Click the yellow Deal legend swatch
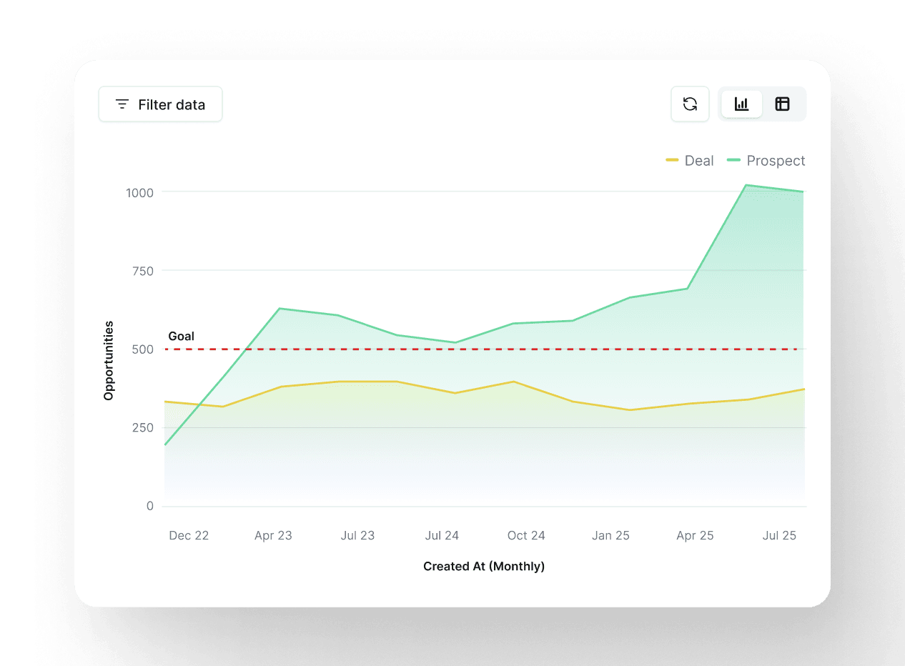The height and width of the screenshot is (666, 905). click(672, 161)
